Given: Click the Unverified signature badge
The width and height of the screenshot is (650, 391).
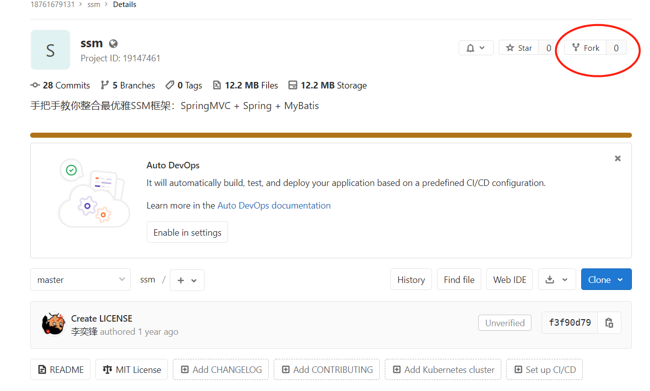Looking at the screenshot, I should point(505,323).
